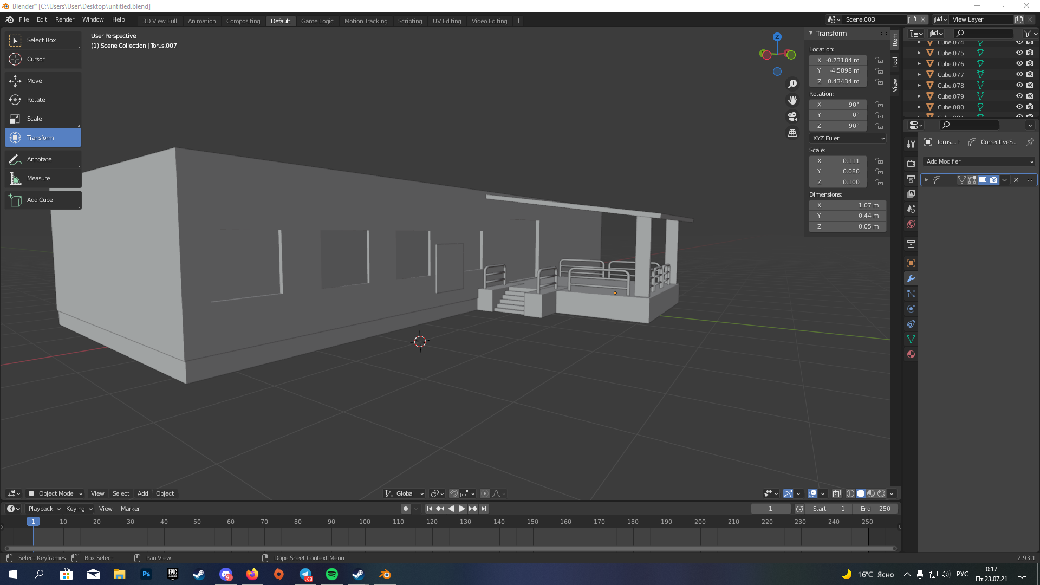Open the Add Modifier dropdown
Image resolution: width=1040 pixels, height=585 pixels.
[979, 161]
